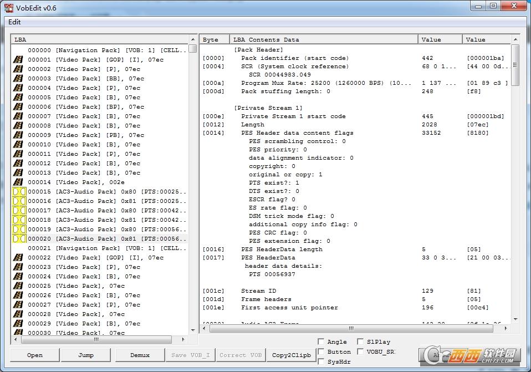The image size is (531, 372).
Task: Enable the Angle checkbox
Action: (321, 342)
